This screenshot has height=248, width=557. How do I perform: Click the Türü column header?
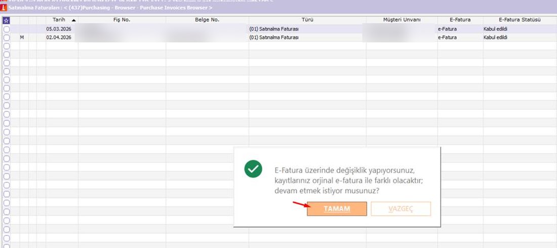[x=307, y=20]
